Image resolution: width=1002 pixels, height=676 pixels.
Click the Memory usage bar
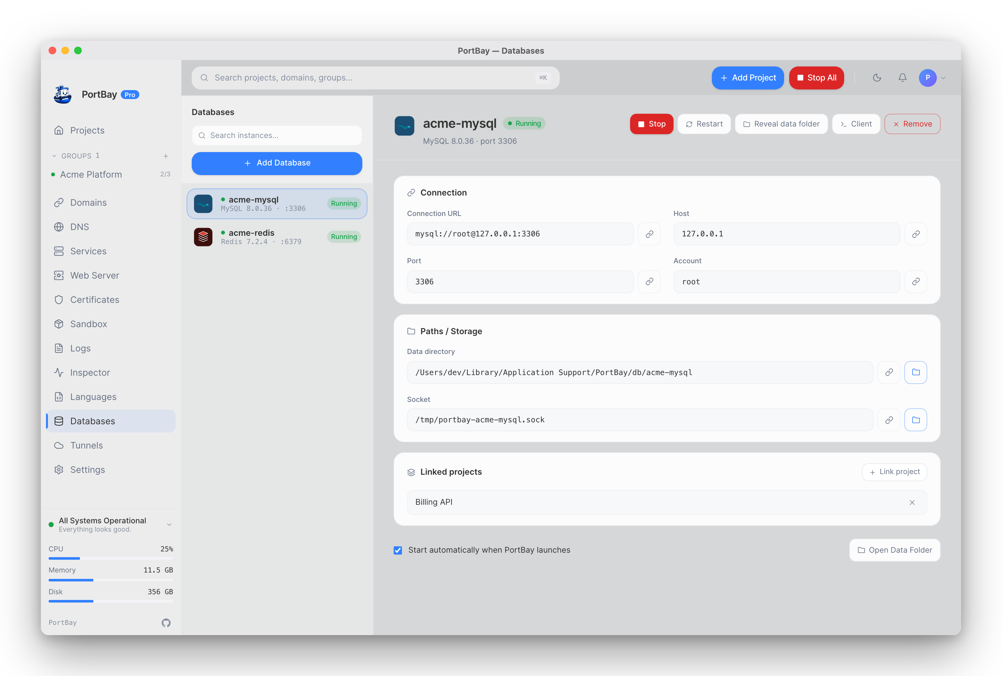[x=111, y=580]
